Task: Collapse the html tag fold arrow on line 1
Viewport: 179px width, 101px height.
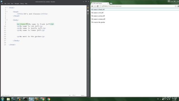Action: click(7, 8)
